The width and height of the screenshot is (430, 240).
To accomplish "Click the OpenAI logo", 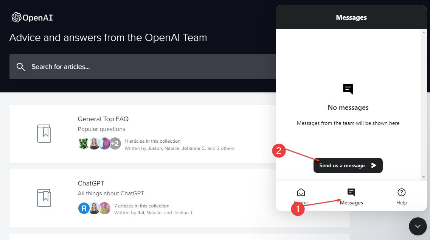I will pyautogui.click(x=32, y=17).
